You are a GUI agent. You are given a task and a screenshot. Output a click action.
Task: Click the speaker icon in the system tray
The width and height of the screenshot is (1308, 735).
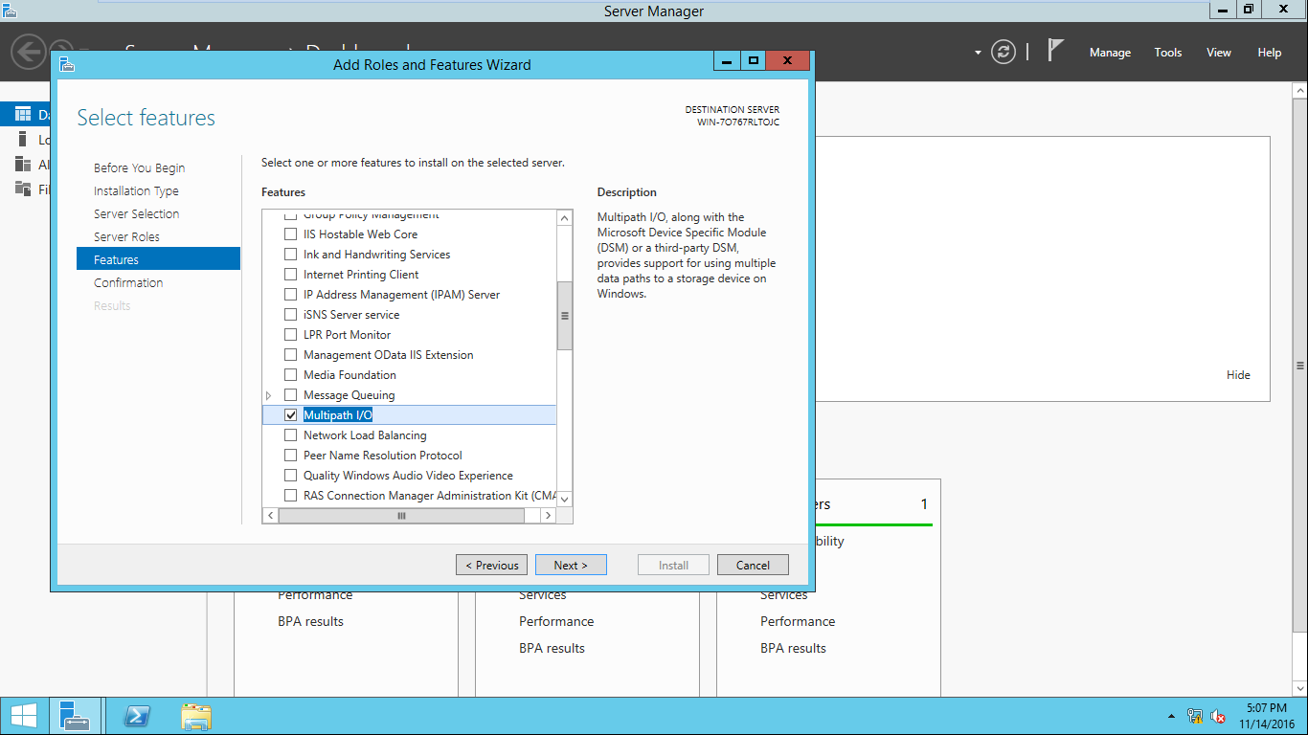[1217, 716]
